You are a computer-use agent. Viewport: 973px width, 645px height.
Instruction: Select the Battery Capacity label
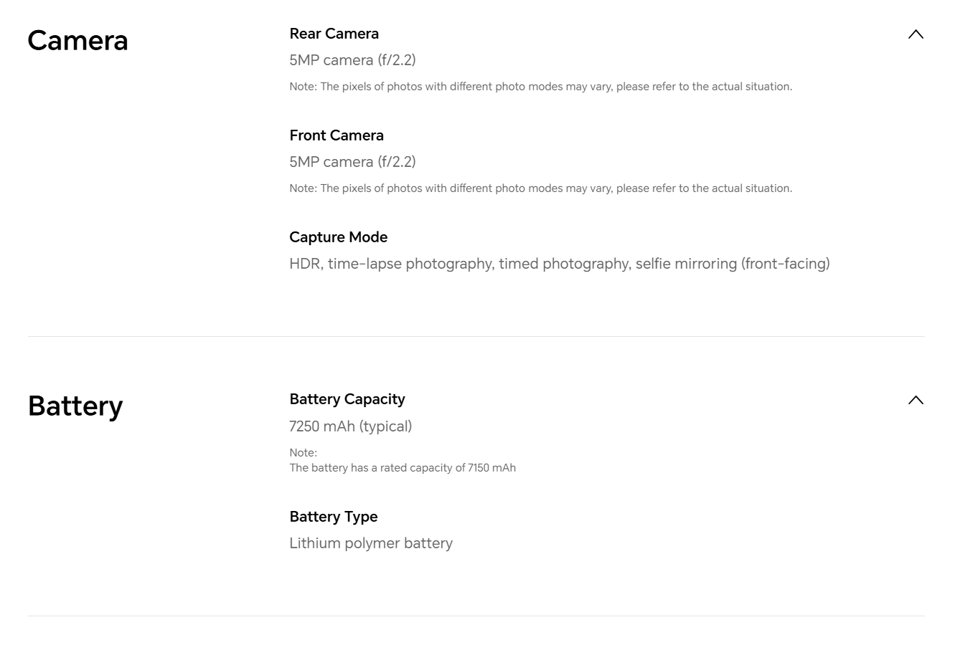click(347, 399)
